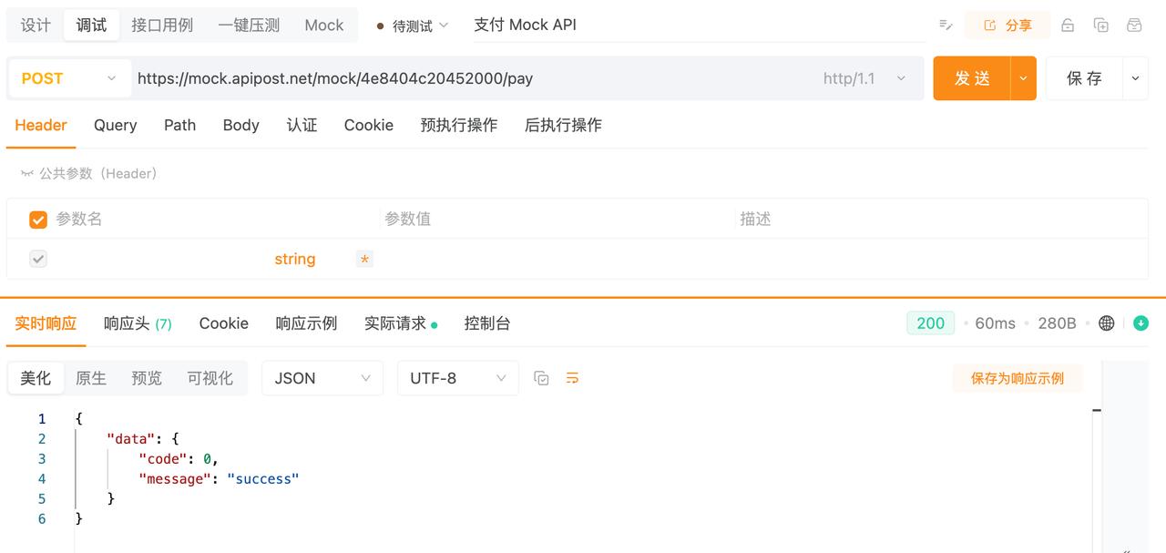
Task: Open the 响应头 (7) tab
Action: point(137,323)
